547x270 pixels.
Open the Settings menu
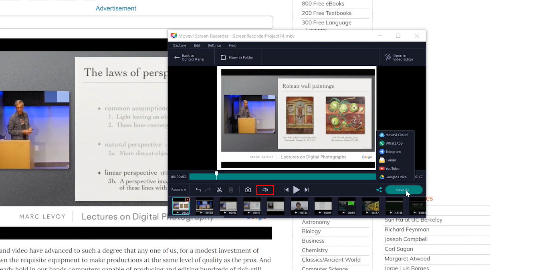coord(214,45)
